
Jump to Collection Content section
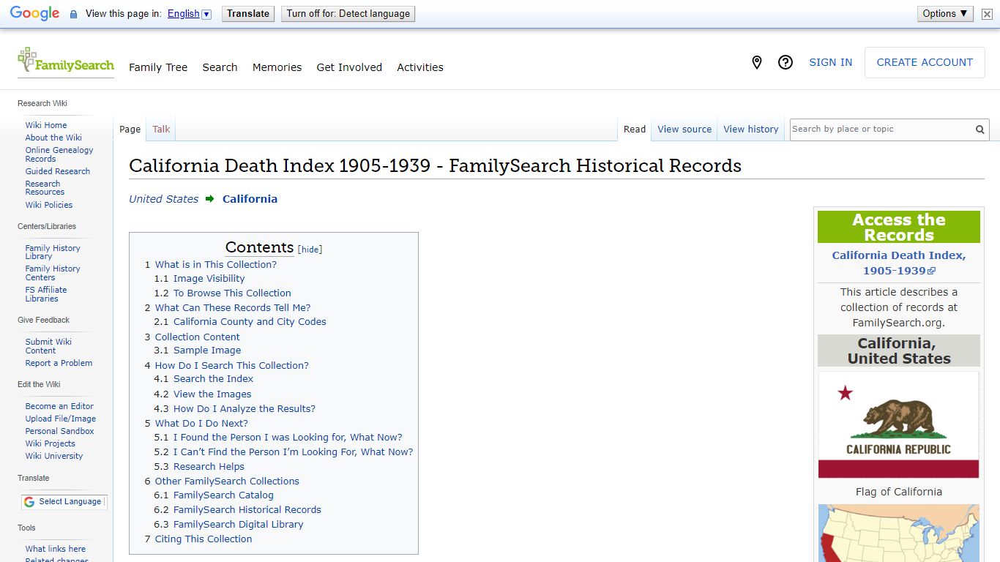tap(198, 337)
